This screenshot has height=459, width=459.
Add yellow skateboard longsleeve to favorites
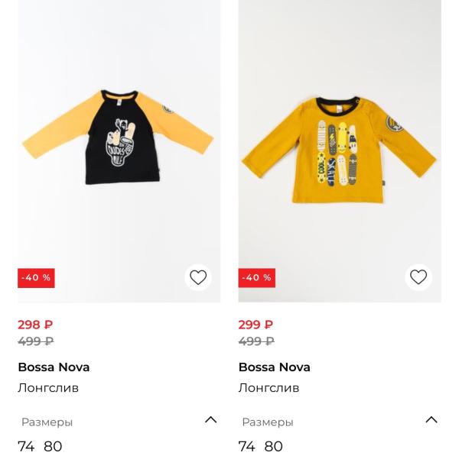pos(418,277)
